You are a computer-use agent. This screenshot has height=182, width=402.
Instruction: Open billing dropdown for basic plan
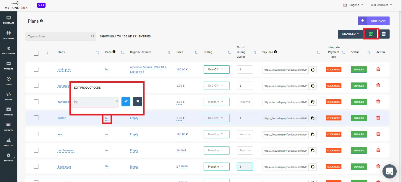click(217, 70)
